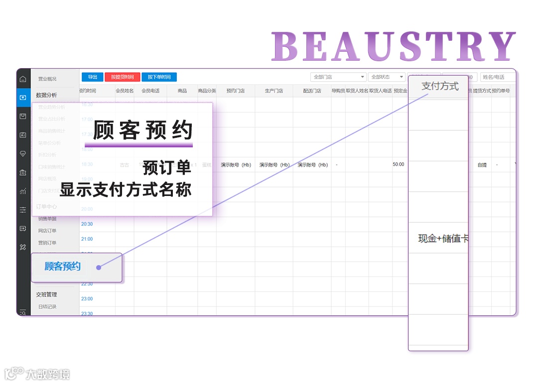Screen dimensions: 538x384
Task: Focus the 姓名/电话 search field
Action: click(498, 77)
